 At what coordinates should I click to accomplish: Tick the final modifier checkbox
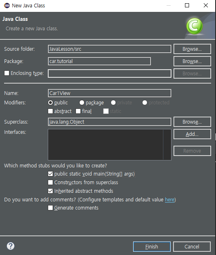coord(78,111)
